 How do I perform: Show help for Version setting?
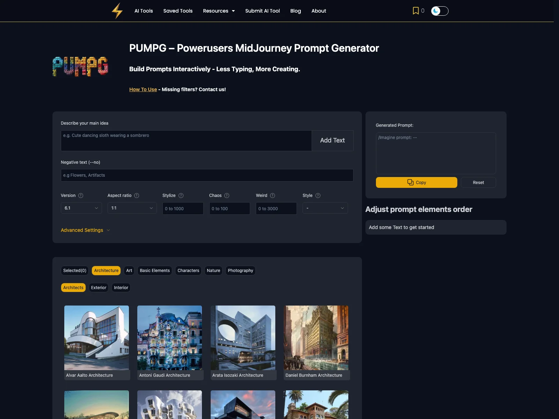coord(81,196)
